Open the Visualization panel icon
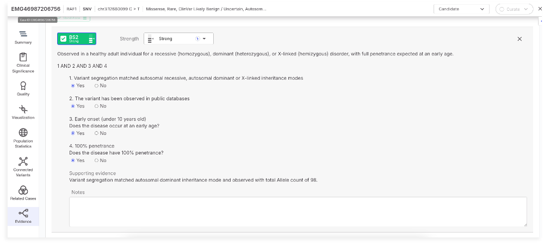This screenshot has width=544, height=245. coord(23,112)
